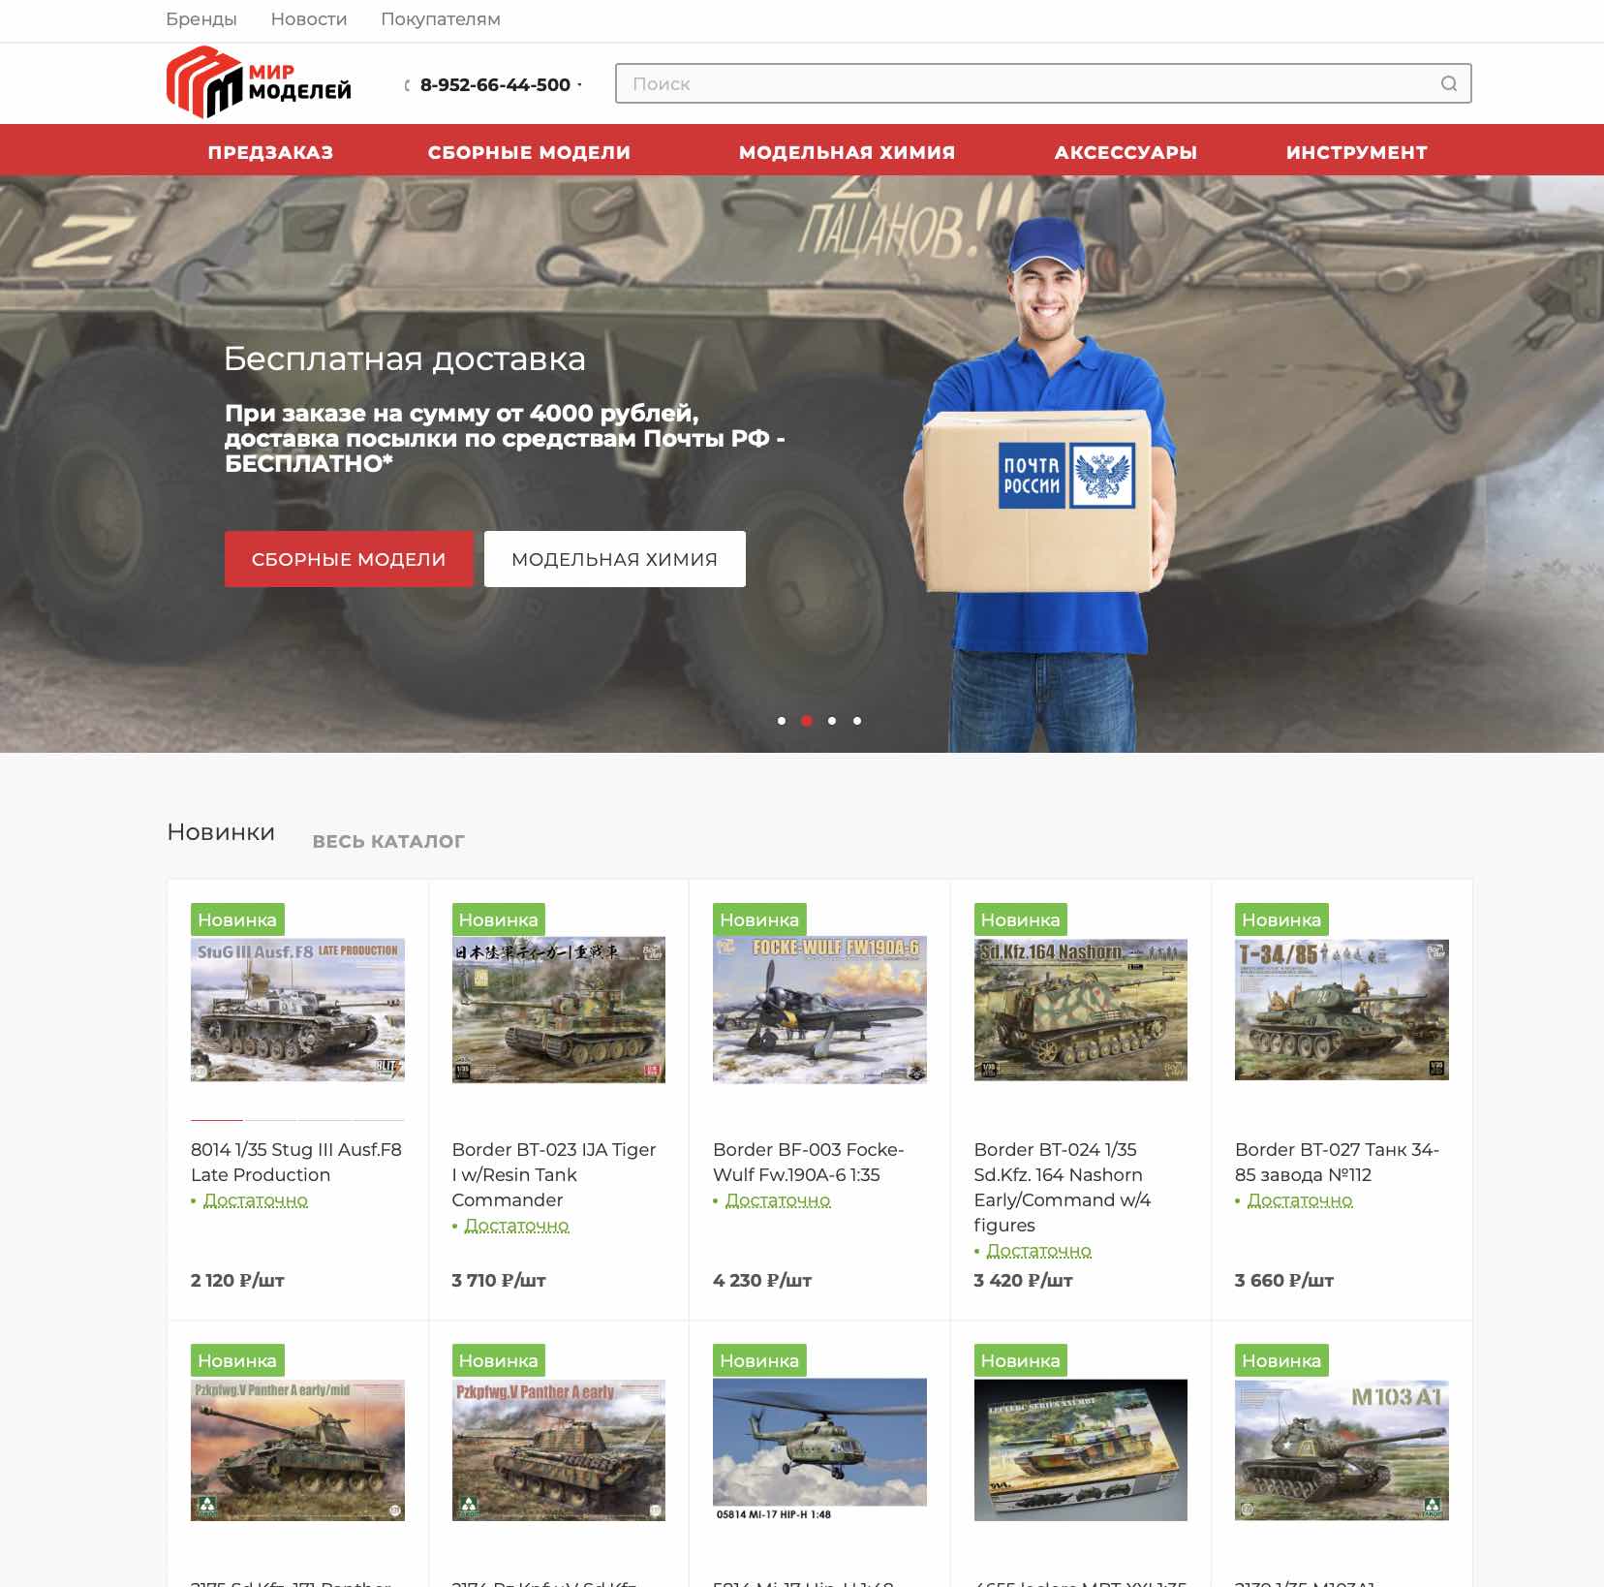
Task: Open the Focke-Wulf FW190A-6 box image
Action: click(x=819, y=1010)
